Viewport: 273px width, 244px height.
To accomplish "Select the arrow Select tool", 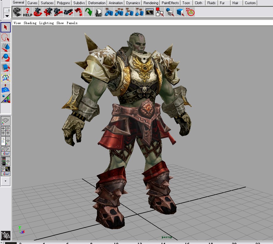I will pyautogui.click(x=6, y=27).
